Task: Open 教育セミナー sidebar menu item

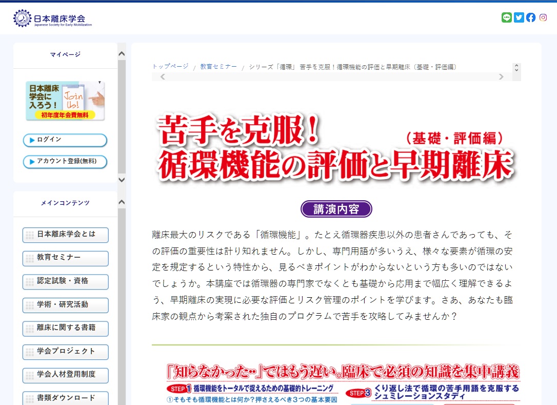Action: coord(65,258)
